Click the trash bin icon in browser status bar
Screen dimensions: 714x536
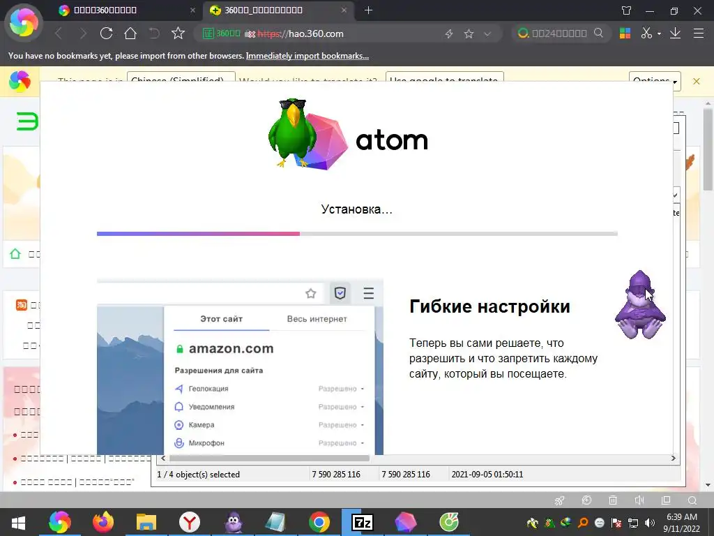[613, 500]
